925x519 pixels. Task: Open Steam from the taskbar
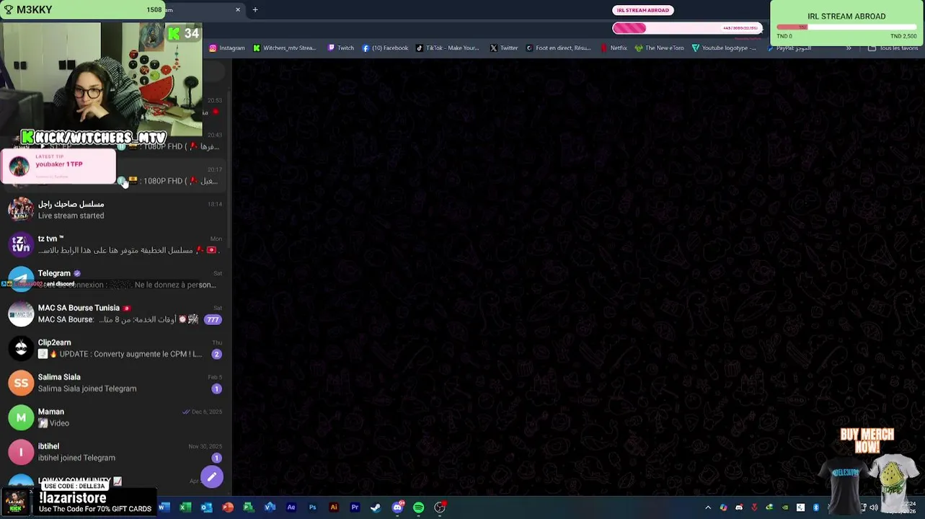click(376, 507)
